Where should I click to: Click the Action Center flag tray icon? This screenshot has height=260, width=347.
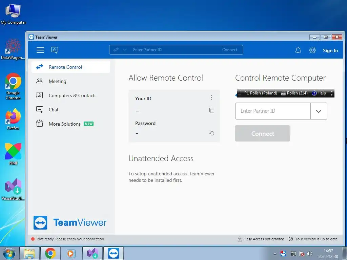tap(301, 254)
